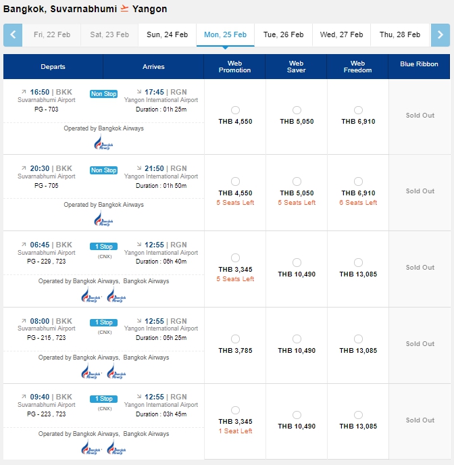454x465 pixels.
Task: Click first airline logo for 09:40 flight
Action: pos(91,447)
